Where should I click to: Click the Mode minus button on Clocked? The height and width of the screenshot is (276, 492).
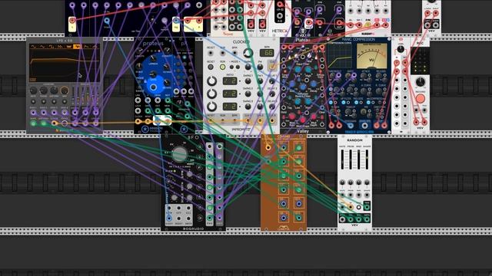(x=232, y=67)
